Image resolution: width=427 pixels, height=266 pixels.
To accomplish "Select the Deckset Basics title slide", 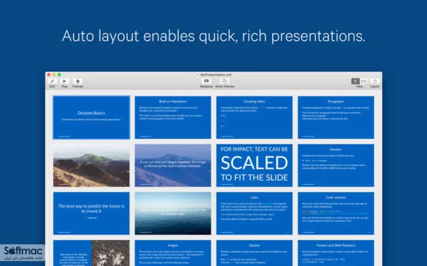I will [91, 118].
